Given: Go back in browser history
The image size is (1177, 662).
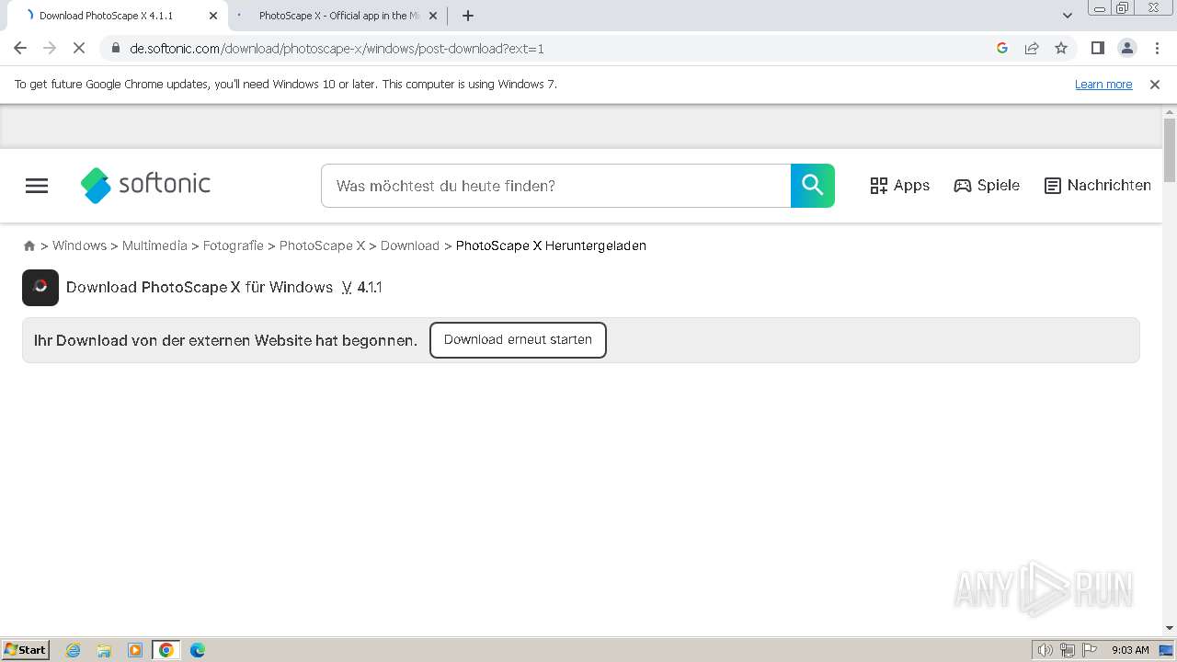Looking at the screenshot, I should click(20, 49).
